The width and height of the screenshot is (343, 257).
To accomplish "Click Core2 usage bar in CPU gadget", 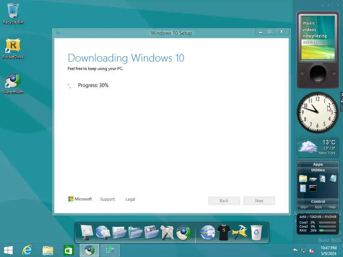I will point(328,227).
